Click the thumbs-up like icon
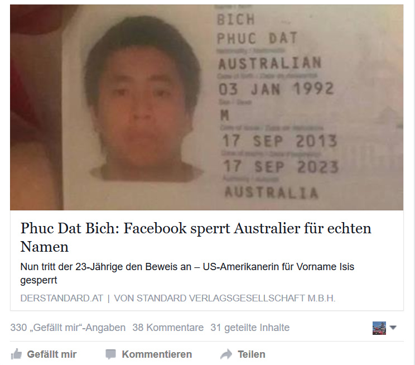 coord(16,354)
